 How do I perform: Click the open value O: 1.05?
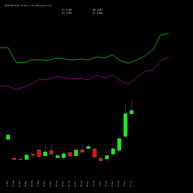click(x=67, y=13)
